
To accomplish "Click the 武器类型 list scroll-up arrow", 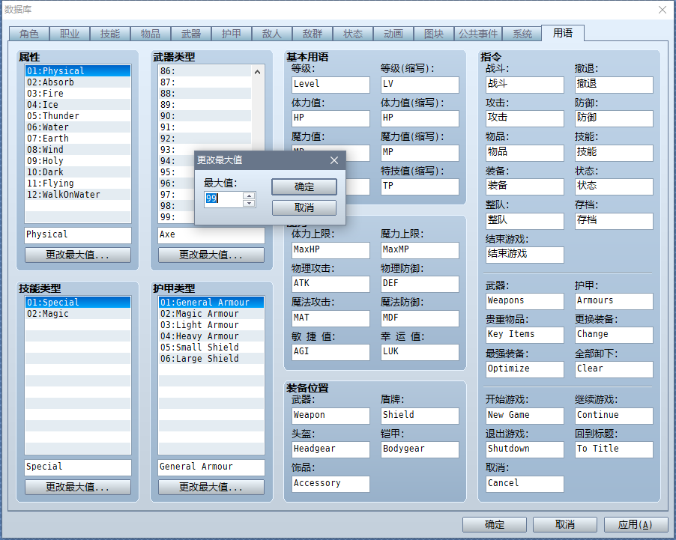I will click(257, 72).
